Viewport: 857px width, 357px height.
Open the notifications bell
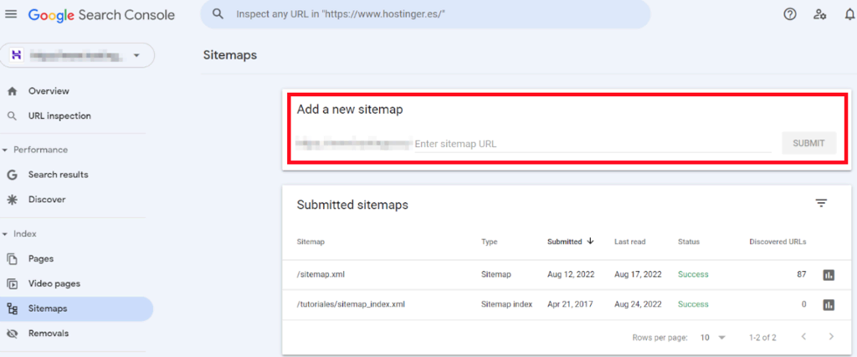849,14
